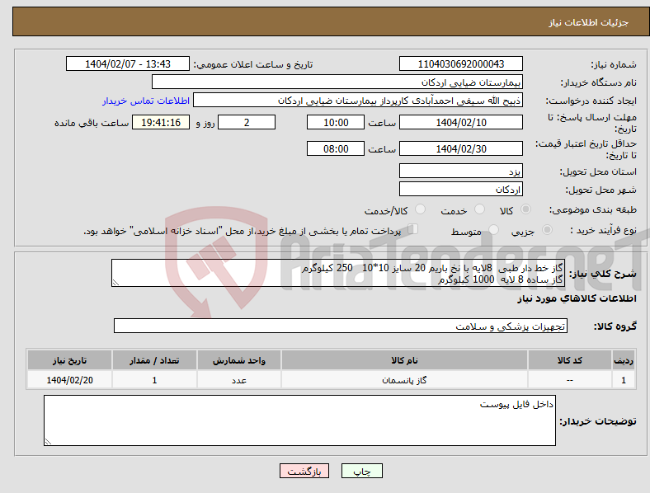
Task: Toggle the Islamic treasury payment checkbox
Action: tap(413, 229)
